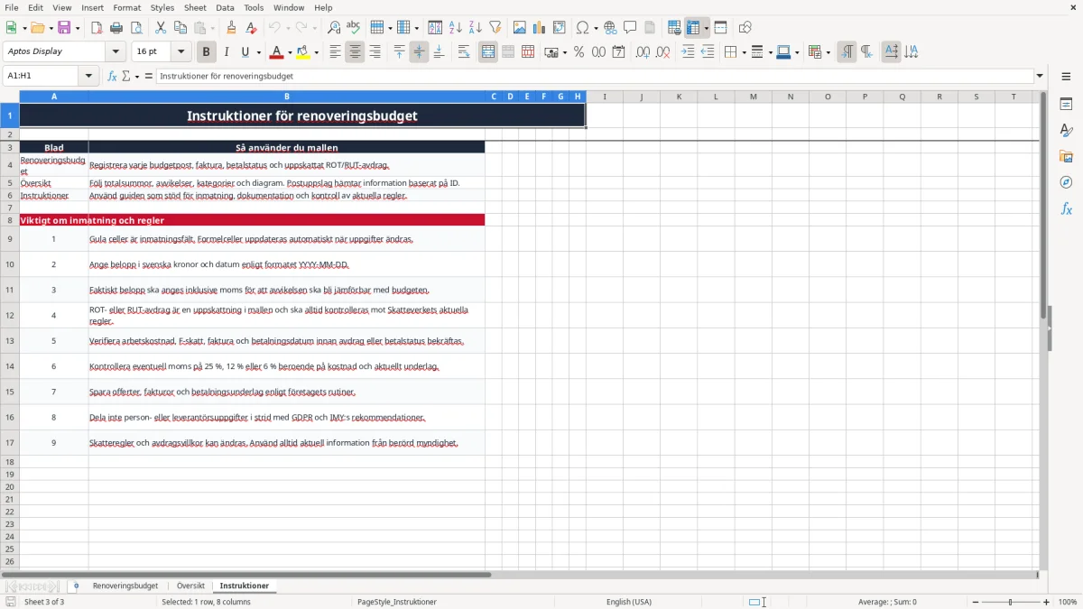Open the Select Function dropdown arrow

[x=137, y=77]
